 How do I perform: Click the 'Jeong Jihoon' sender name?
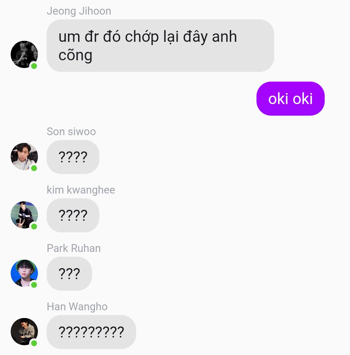pos(79,11)
